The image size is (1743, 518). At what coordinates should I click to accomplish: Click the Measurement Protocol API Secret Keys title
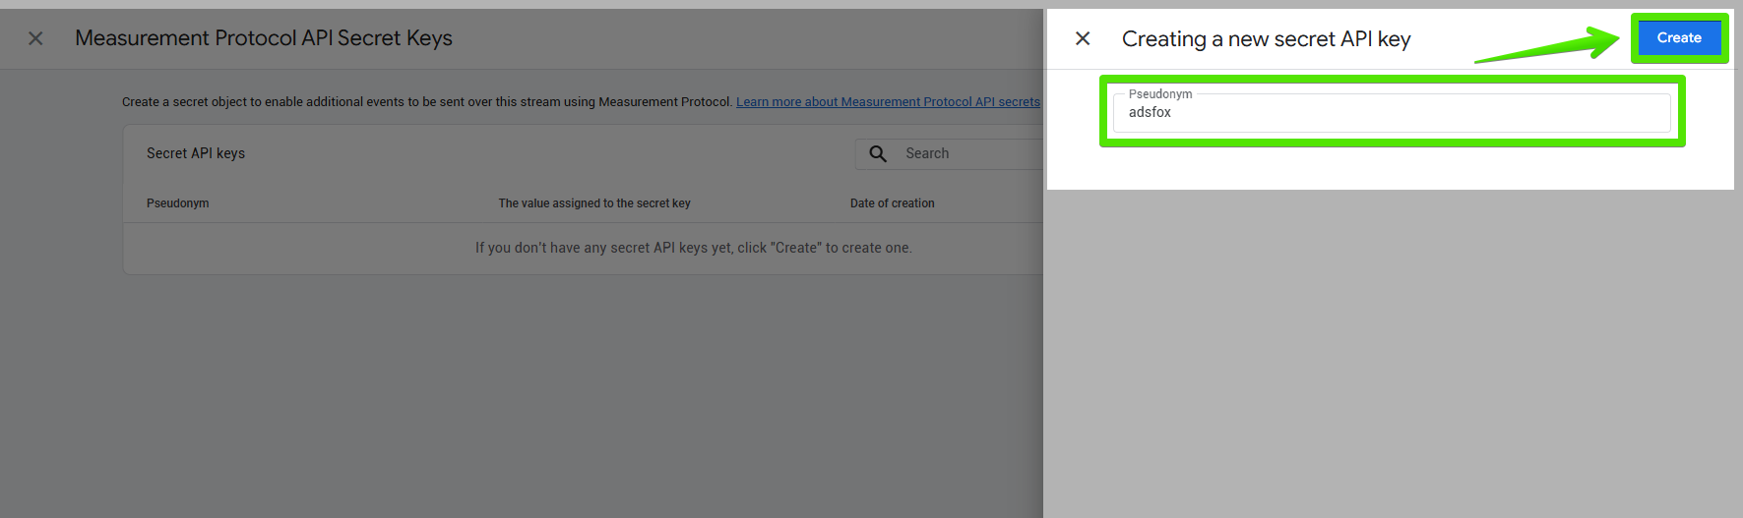(x=264, y=38)
